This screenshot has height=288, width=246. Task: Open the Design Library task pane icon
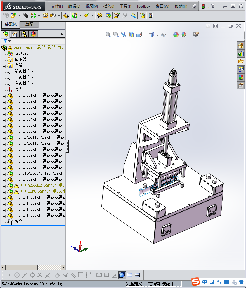click(241, 53)
